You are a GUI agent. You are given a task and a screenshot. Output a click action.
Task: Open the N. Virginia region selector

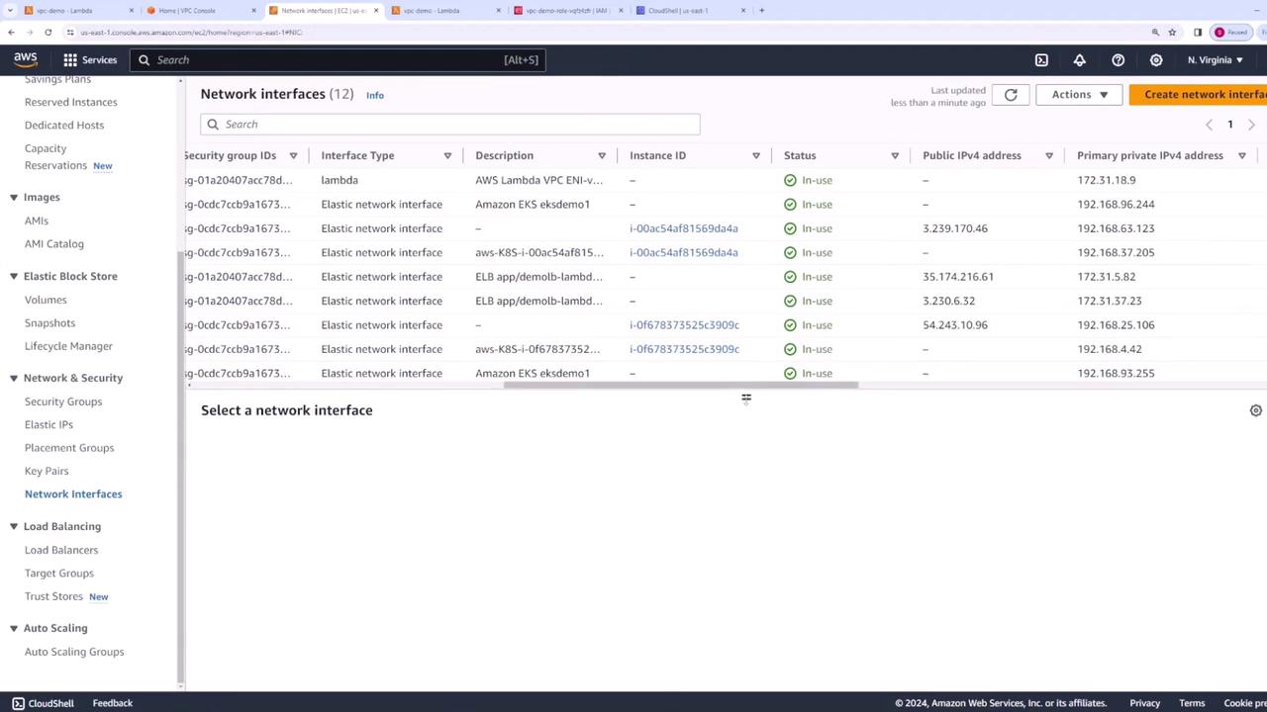(1215, 60)
